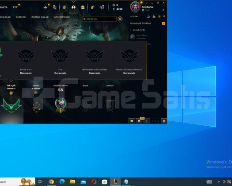The height and width of the screenshot is (186, 232).
Task: Open the Loot cards icon in top bar
Action: click(x=55, y=7)
